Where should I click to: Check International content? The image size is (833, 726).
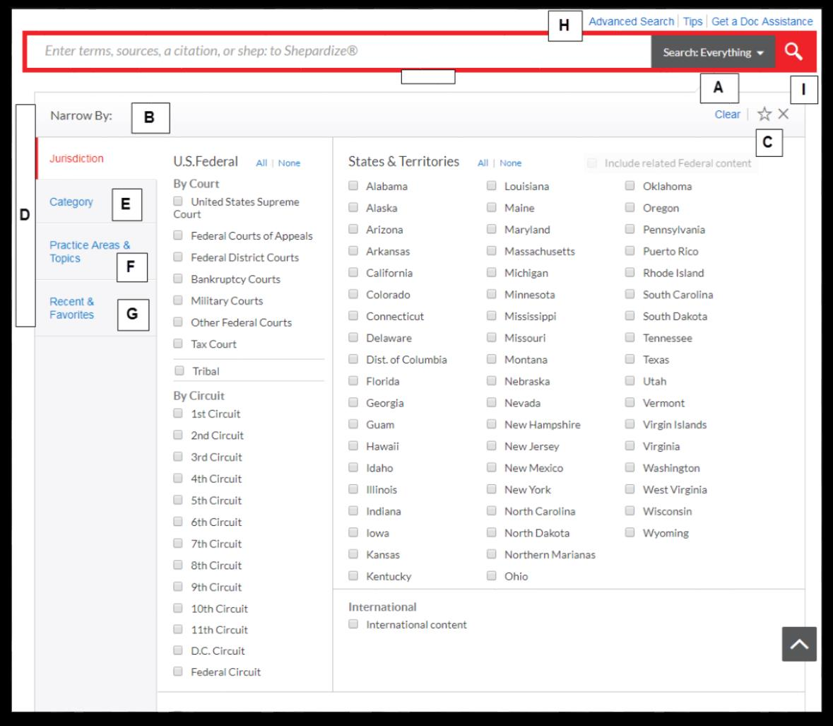[x=353, y=624]
